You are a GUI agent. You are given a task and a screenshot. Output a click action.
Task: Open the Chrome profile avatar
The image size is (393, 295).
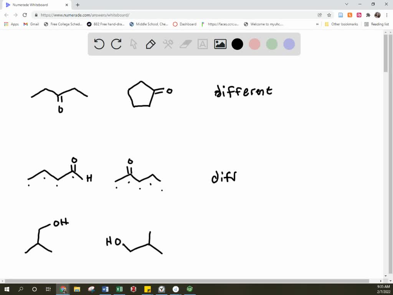pyautogui.click(x=378, y=15)
